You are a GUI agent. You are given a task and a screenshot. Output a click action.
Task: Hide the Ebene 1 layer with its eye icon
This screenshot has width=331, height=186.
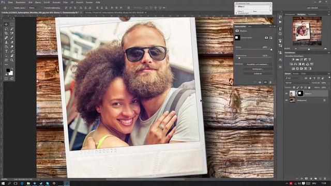tap(287, 94)
